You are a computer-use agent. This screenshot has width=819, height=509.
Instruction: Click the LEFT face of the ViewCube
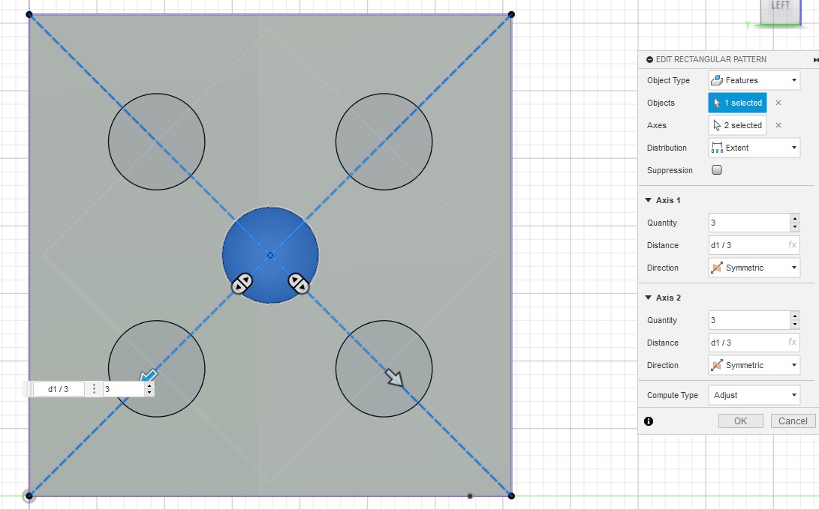(780, 8)
